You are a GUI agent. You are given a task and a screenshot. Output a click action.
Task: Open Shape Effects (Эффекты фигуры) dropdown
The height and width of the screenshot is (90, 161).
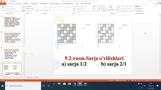128,11
